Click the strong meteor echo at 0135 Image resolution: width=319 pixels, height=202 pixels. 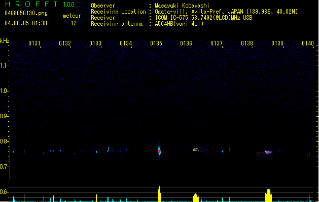[159, 151]
